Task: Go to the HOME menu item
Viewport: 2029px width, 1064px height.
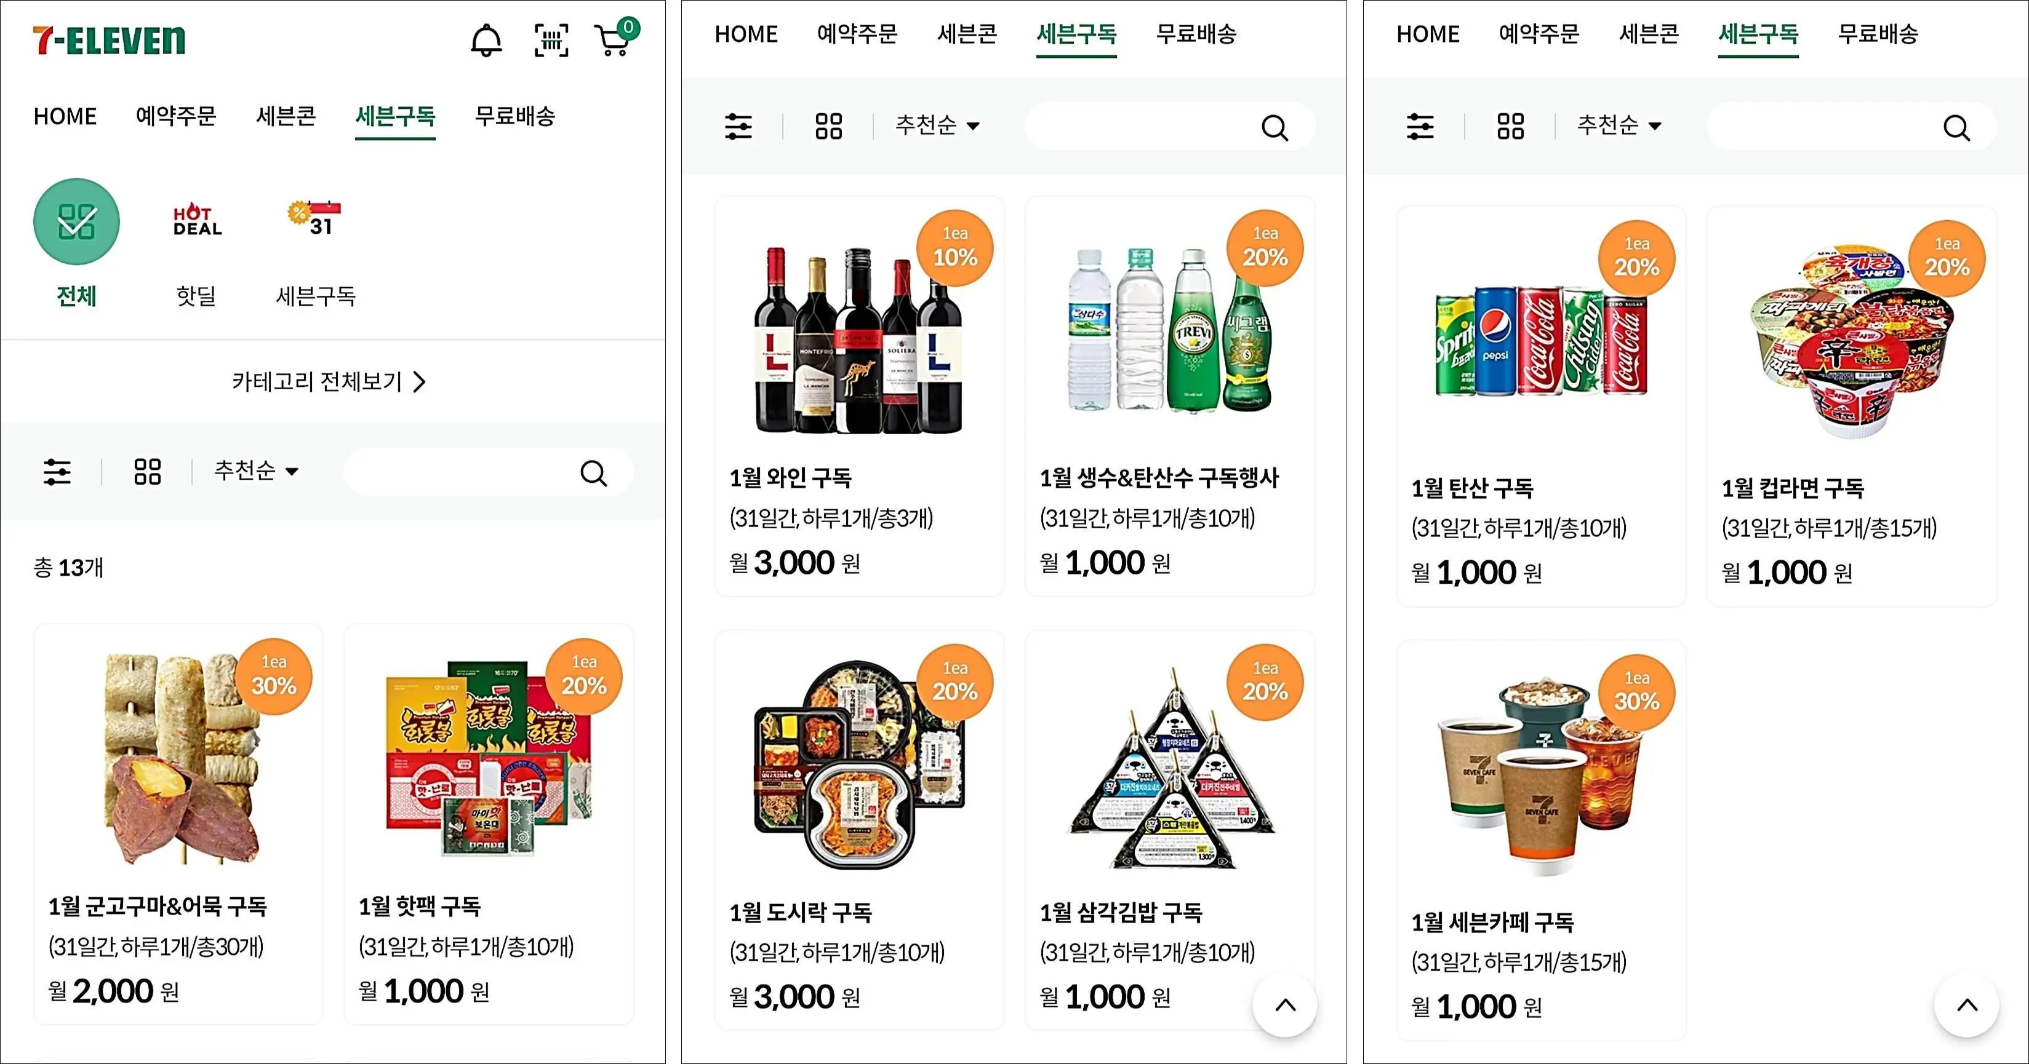Action: pos(65,116)
